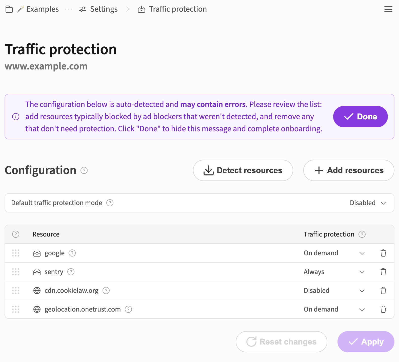Expand the breadcrumb ellipsis
Screen dimensions: 399x362
point(68,9)
